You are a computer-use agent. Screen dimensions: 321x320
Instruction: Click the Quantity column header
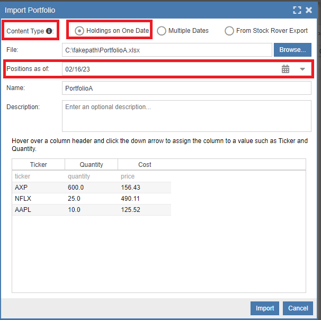pos(91,165)
